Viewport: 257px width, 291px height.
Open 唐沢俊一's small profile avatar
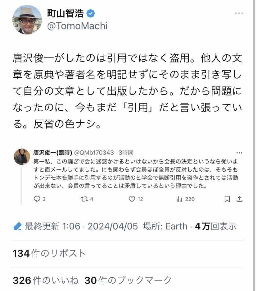pos(22,157)
